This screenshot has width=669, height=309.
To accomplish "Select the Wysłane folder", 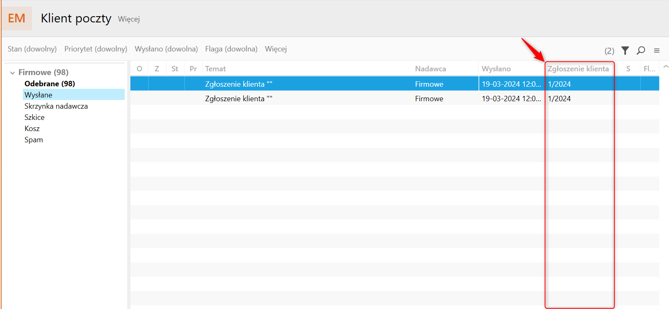I will coord(38,95).
